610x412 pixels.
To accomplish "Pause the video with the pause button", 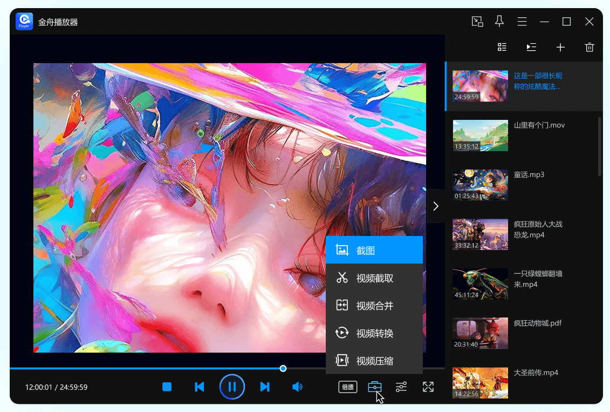I will pyautogui.click(x=232, y=387).
